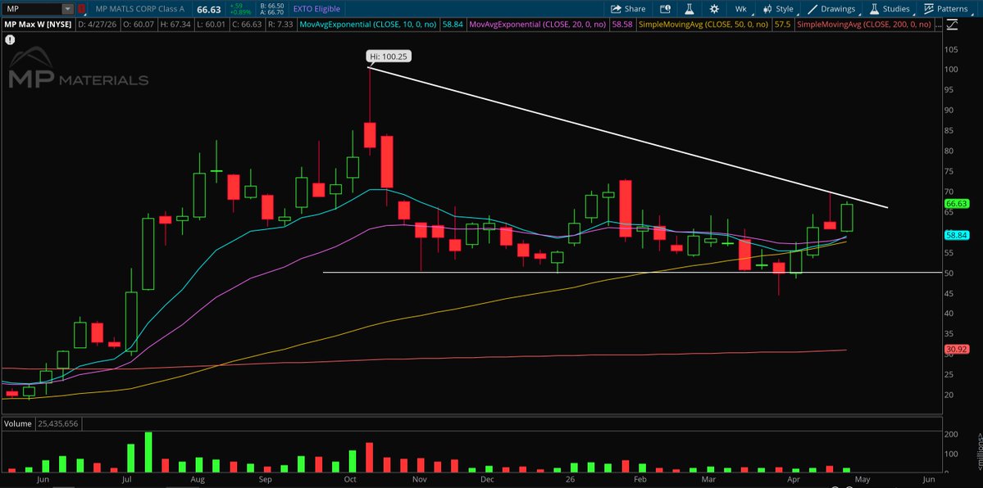983x488 pixels.
Task: Click the flask icon for quick study edit
Action: [x=689, y=9]
